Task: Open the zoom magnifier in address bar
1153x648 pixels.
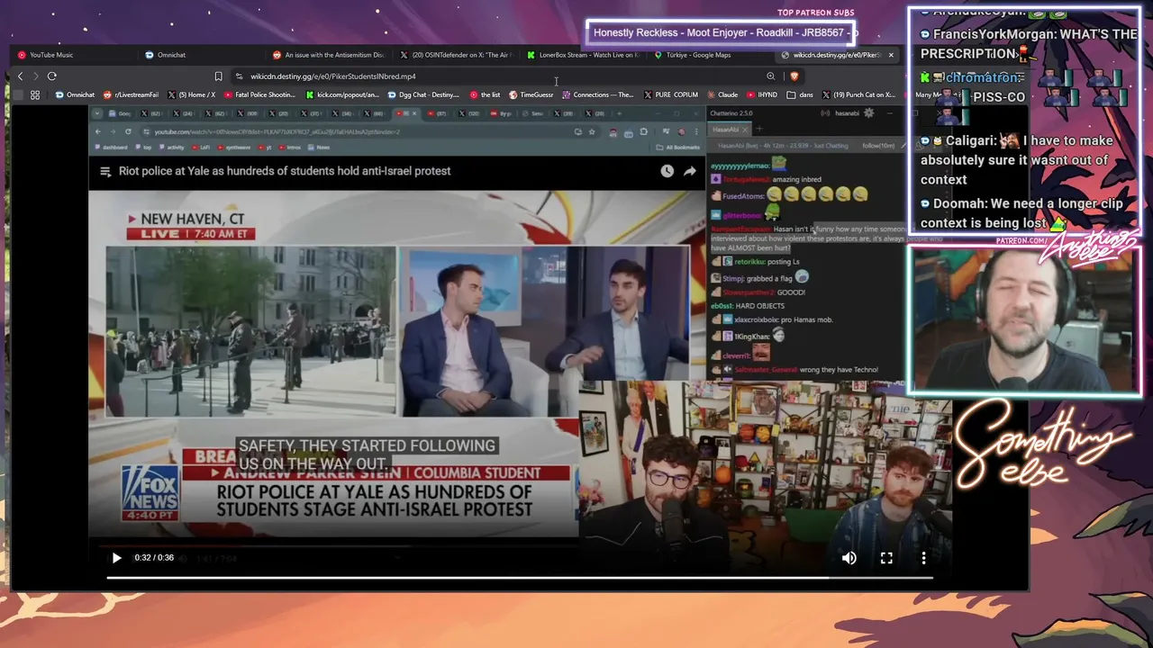Action: [770, 76]
